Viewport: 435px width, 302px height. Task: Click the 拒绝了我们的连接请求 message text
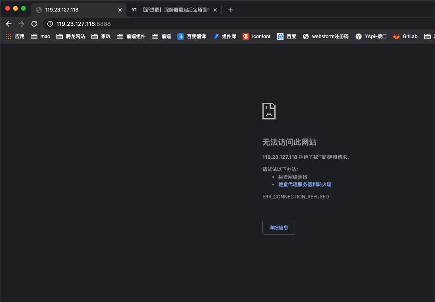(x=324, y=157)
